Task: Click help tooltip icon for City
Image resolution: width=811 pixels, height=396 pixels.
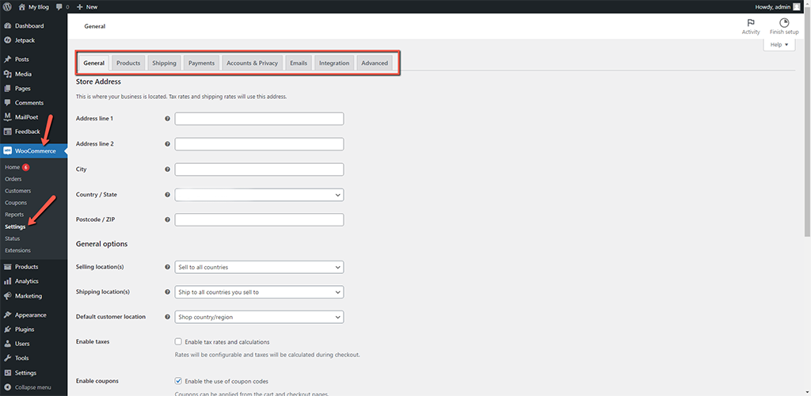Action: (x=167, y=169)
